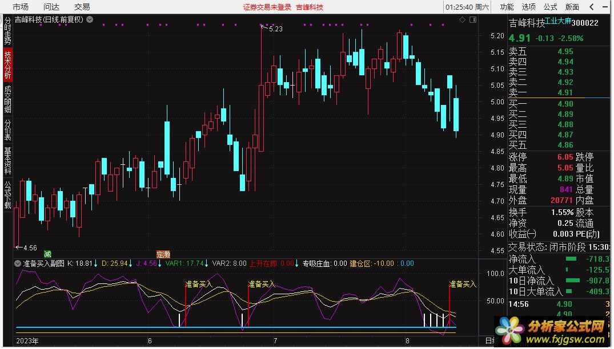Click the 建仓区 indicator label
This screenshot has width=614, height=349.
[360, 264]
